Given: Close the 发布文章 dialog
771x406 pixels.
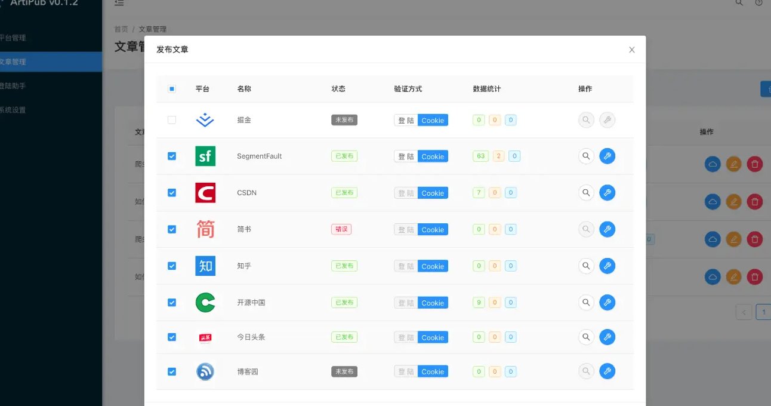Looking at the screenshot, I should (632, 50).
